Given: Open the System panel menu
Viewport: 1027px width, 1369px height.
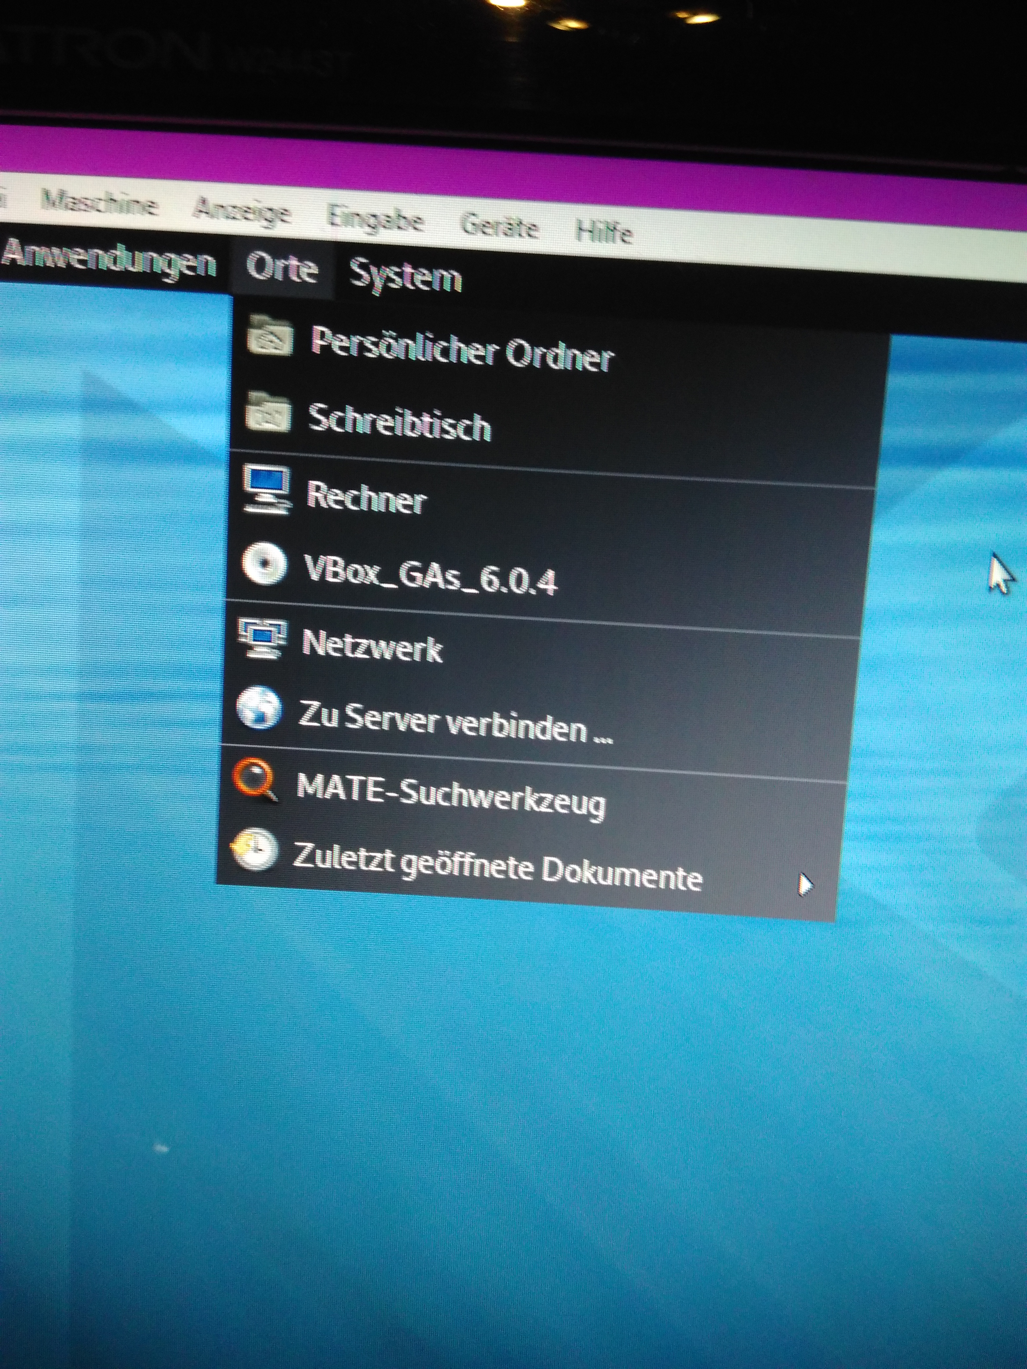Looking at the screenshot, I should 406,276.
